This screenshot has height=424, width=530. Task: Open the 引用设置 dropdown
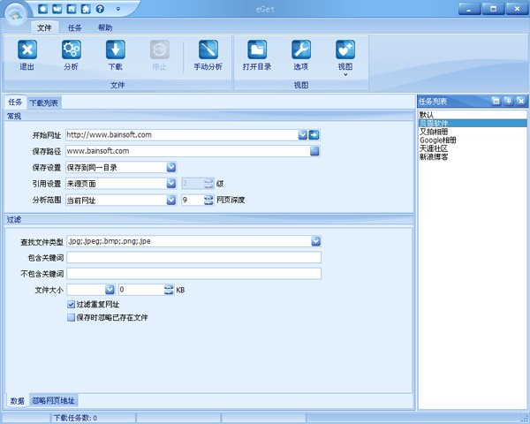(171, 183)
